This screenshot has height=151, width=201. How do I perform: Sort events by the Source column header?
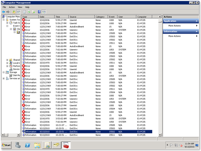click(x=81, y=16)
